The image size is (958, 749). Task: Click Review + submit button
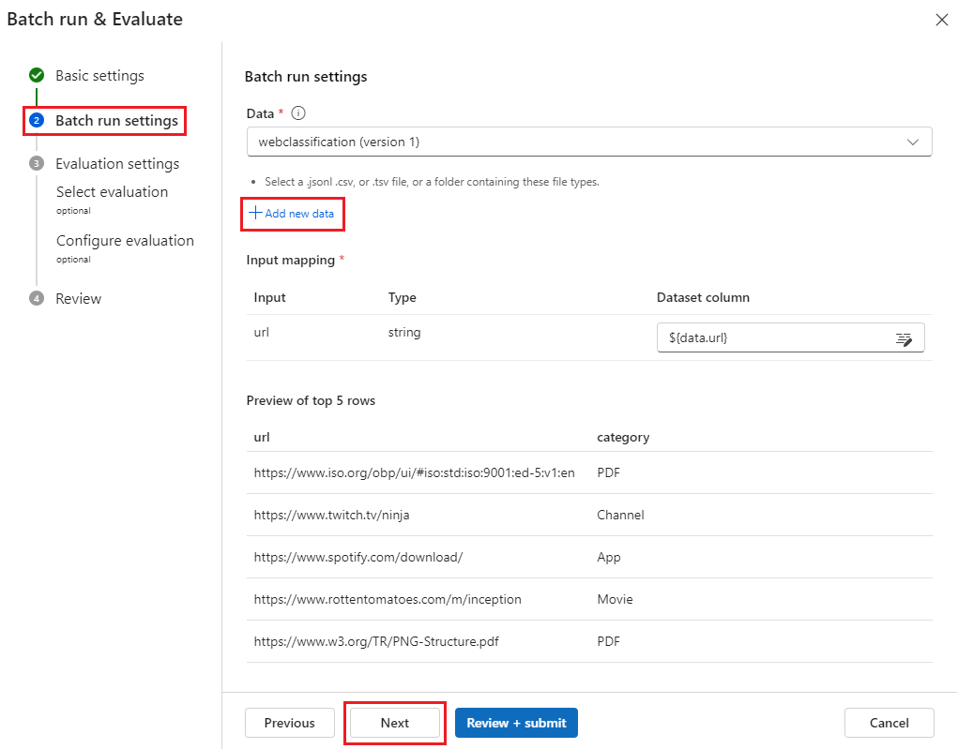click(516, 723)
